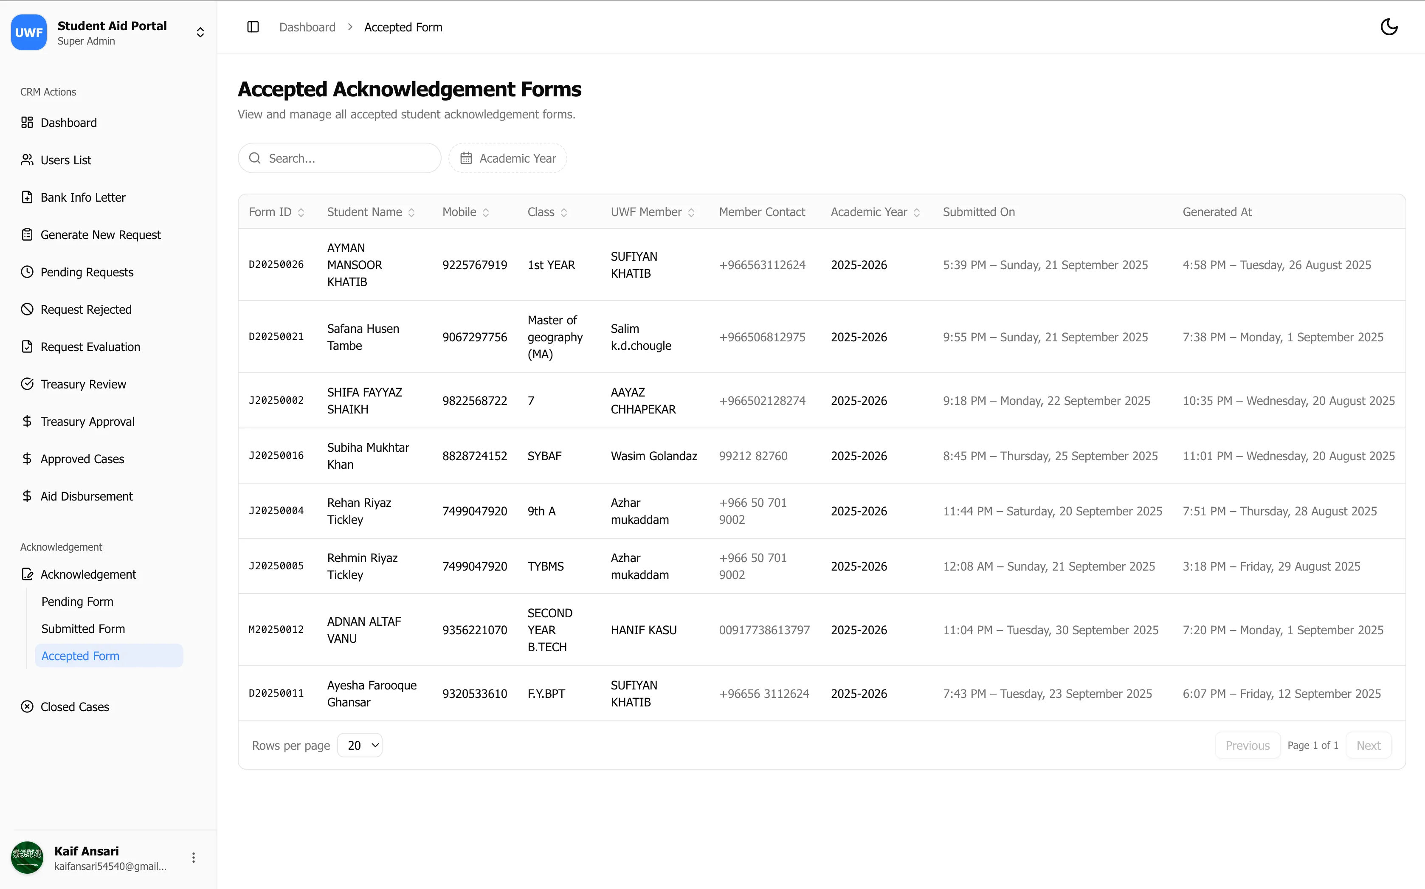The image size is (1425, 889).
Task: Click the Pending Requests clock icon
Action: click(x=27, y=272)
